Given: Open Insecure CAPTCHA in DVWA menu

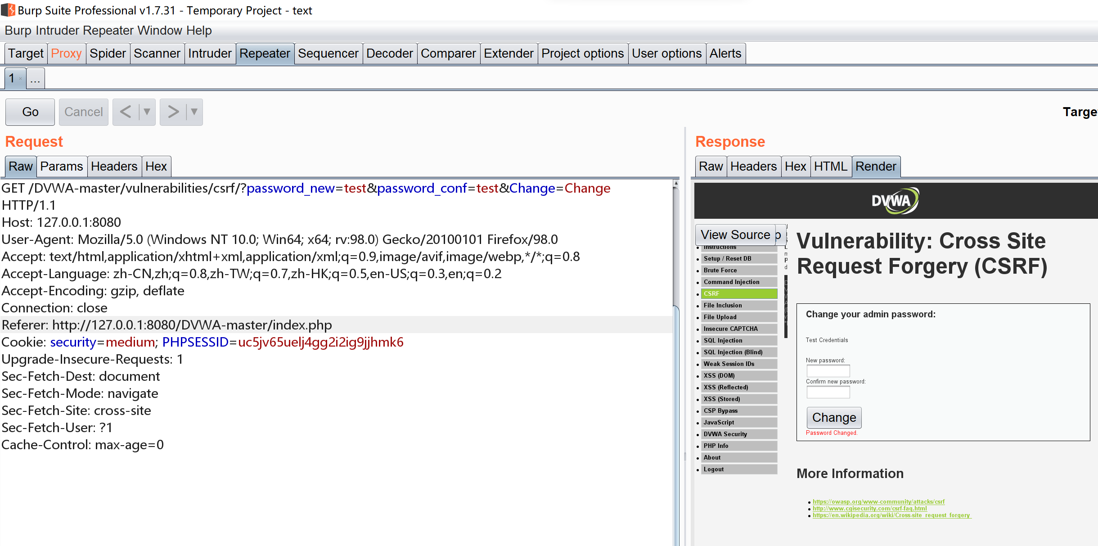Looking at the screenshot, I should point(739,329).
